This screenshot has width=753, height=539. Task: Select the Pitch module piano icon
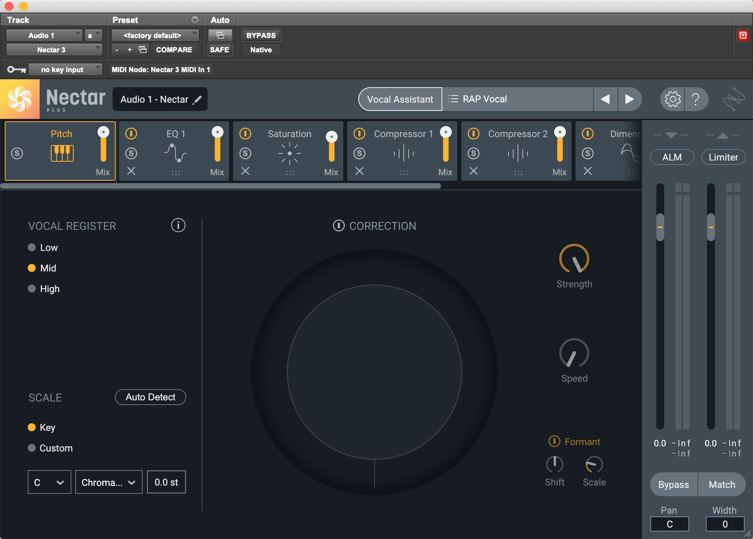62,153
